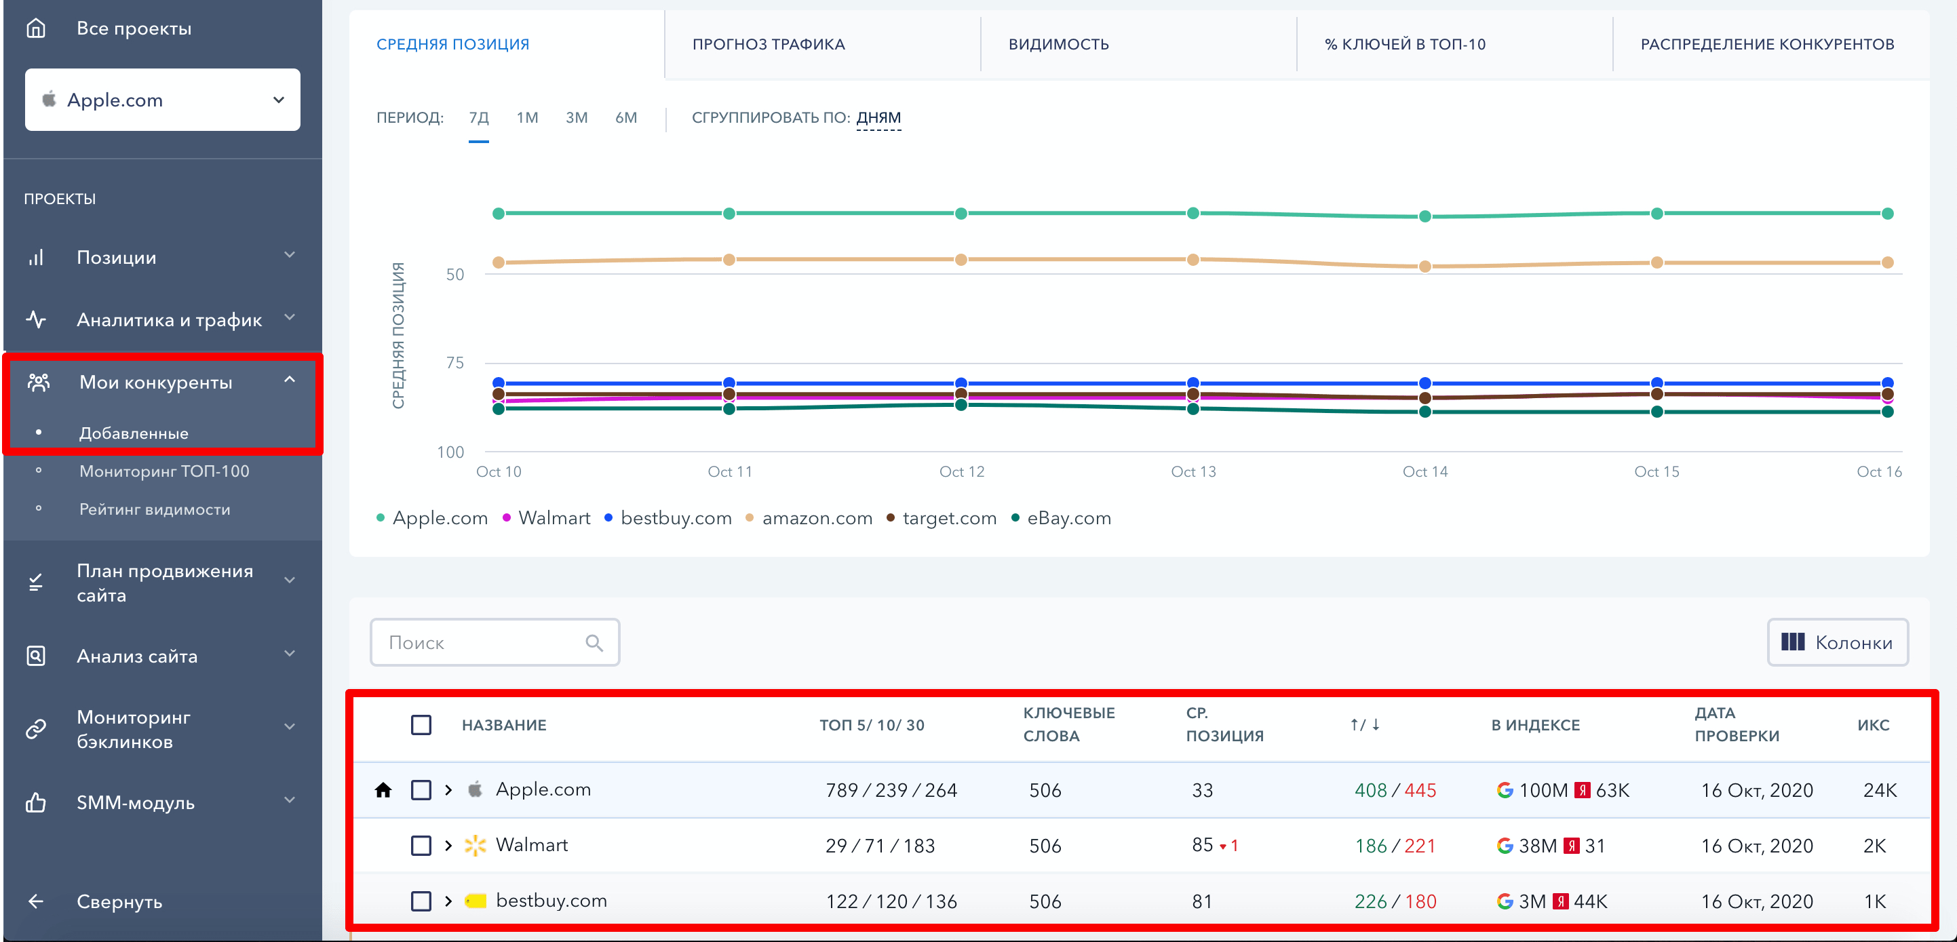Open the Колонки column settings button
This screenshot has height=942, width=1957.
tap(1838, 643)
